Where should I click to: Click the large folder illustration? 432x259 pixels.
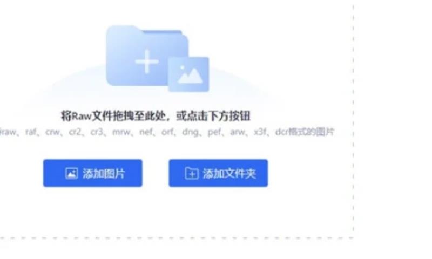point(147,56)
